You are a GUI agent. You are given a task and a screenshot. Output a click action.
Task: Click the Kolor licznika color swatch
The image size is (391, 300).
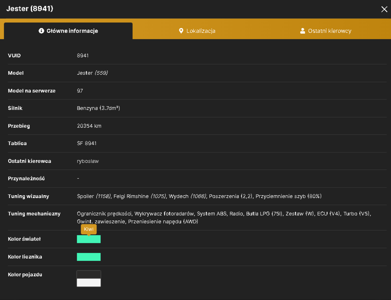click(89, 257)
